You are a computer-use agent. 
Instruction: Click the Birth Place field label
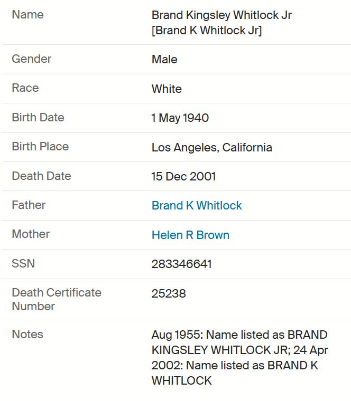[x=40, y=147]
